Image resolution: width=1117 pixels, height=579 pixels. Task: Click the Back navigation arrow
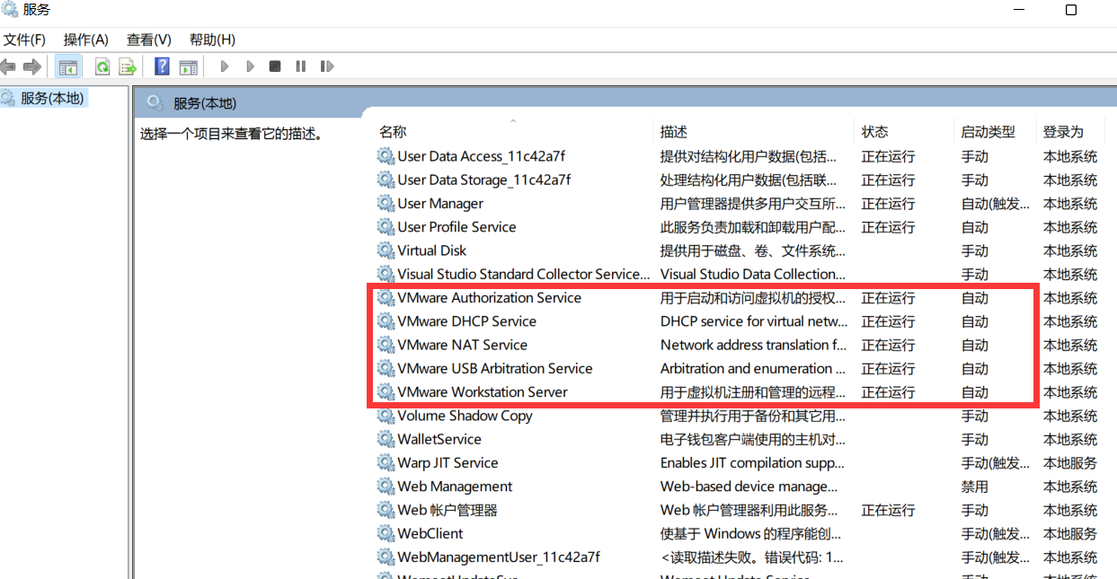(9, 66)
